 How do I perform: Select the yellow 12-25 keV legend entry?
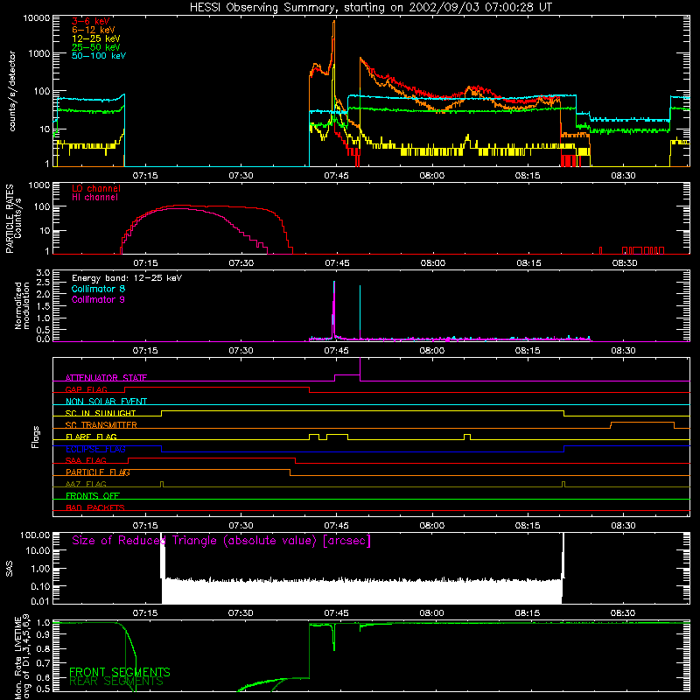pyautogui.click(x=96, y=38)
